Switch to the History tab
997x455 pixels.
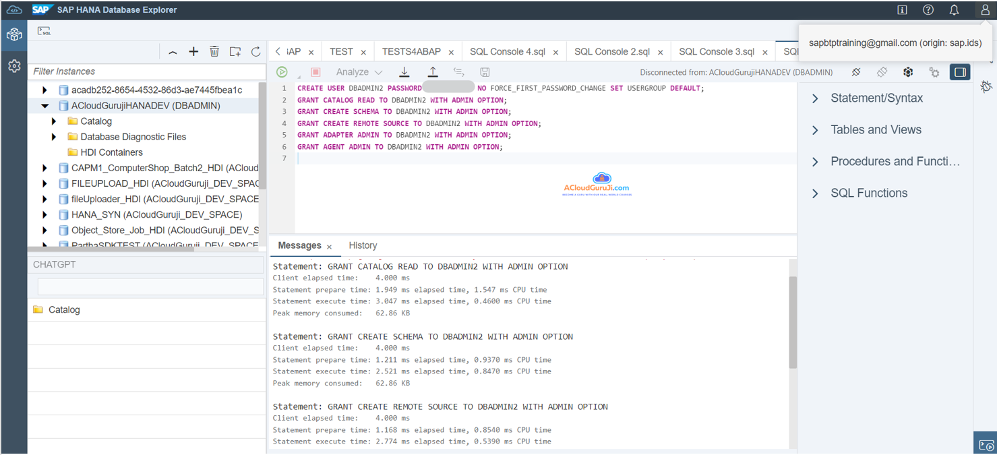pyautogui.click(x=363, y=245)
